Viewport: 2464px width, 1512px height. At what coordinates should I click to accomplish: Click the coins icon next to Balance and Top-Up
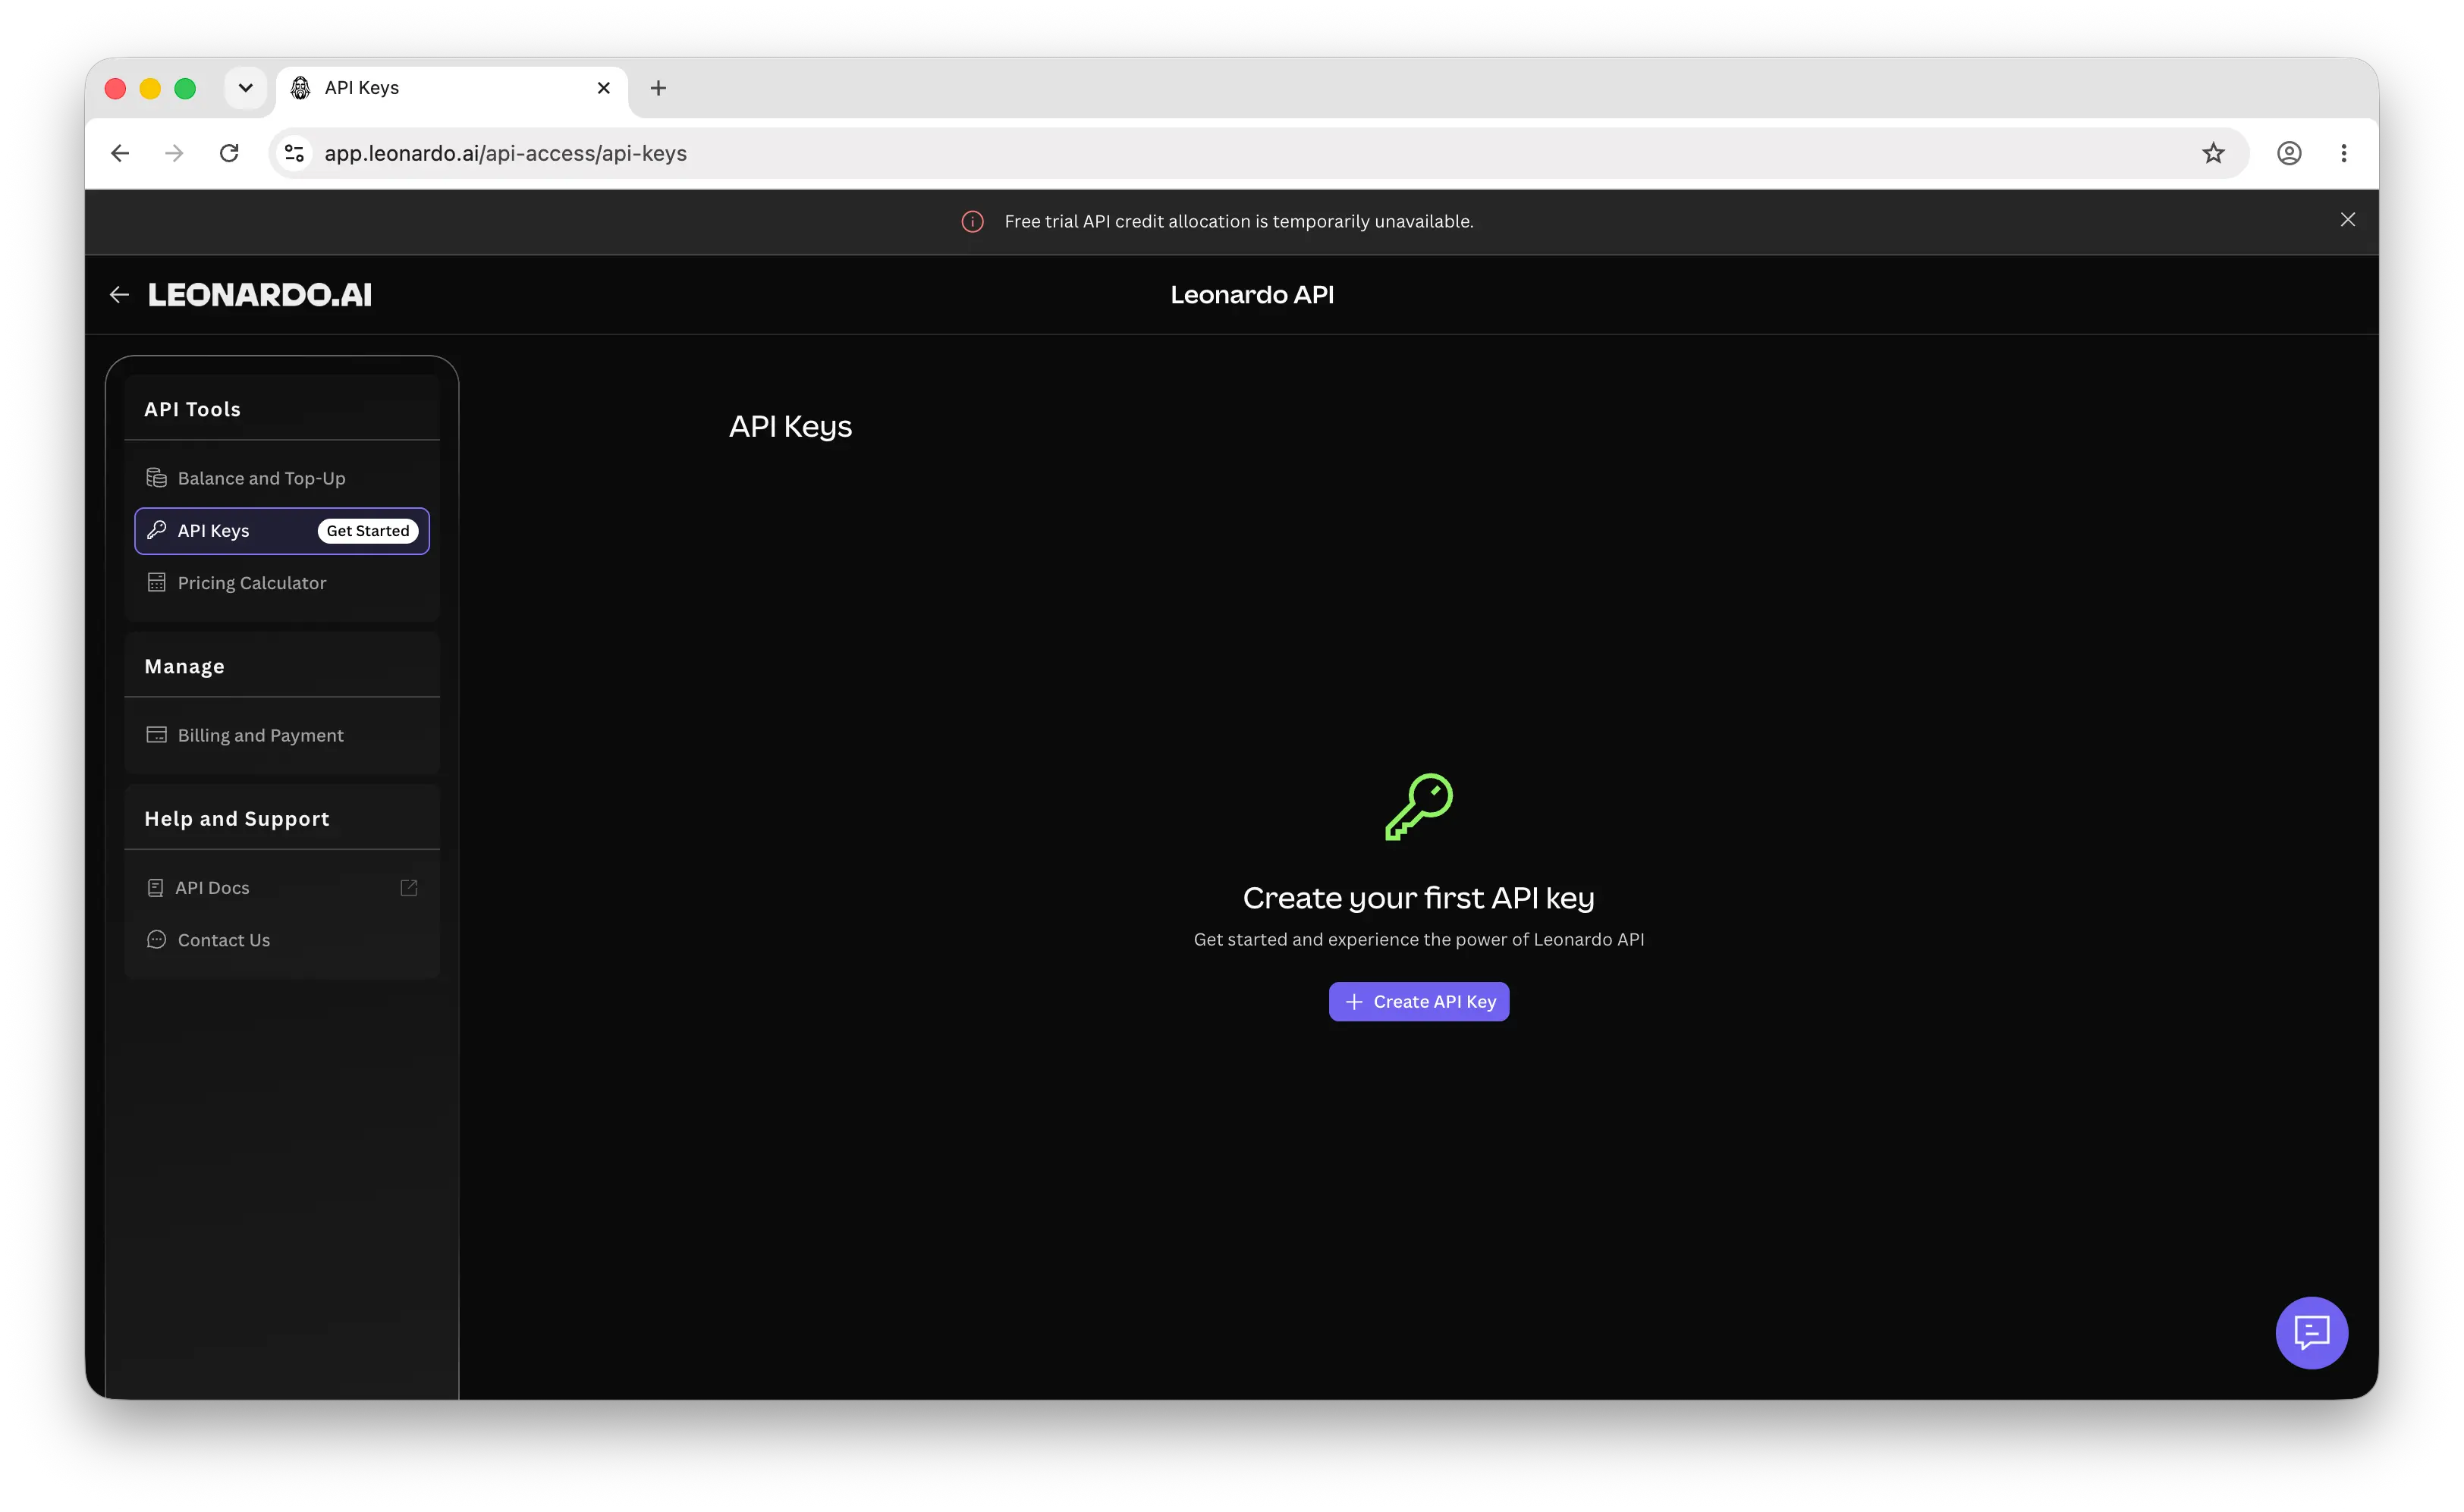coord(156,478)
